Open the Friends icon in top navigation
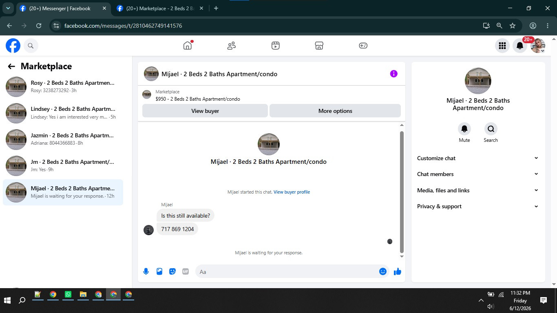The image size is (557, 313). tap(232, 46)
